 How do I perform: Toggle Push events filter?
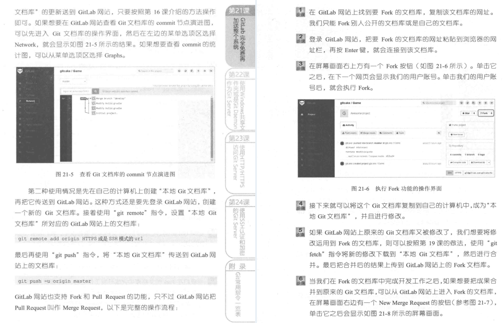point(349,133)
